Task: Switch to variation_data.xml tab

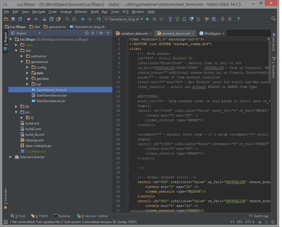Action: coord(134,34)
